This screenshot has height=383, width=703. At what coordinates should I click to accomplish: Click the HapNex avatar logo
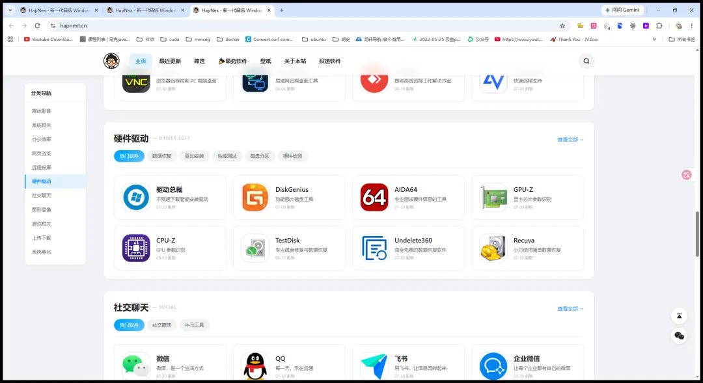pyautogui.click(x=111, y=61)
